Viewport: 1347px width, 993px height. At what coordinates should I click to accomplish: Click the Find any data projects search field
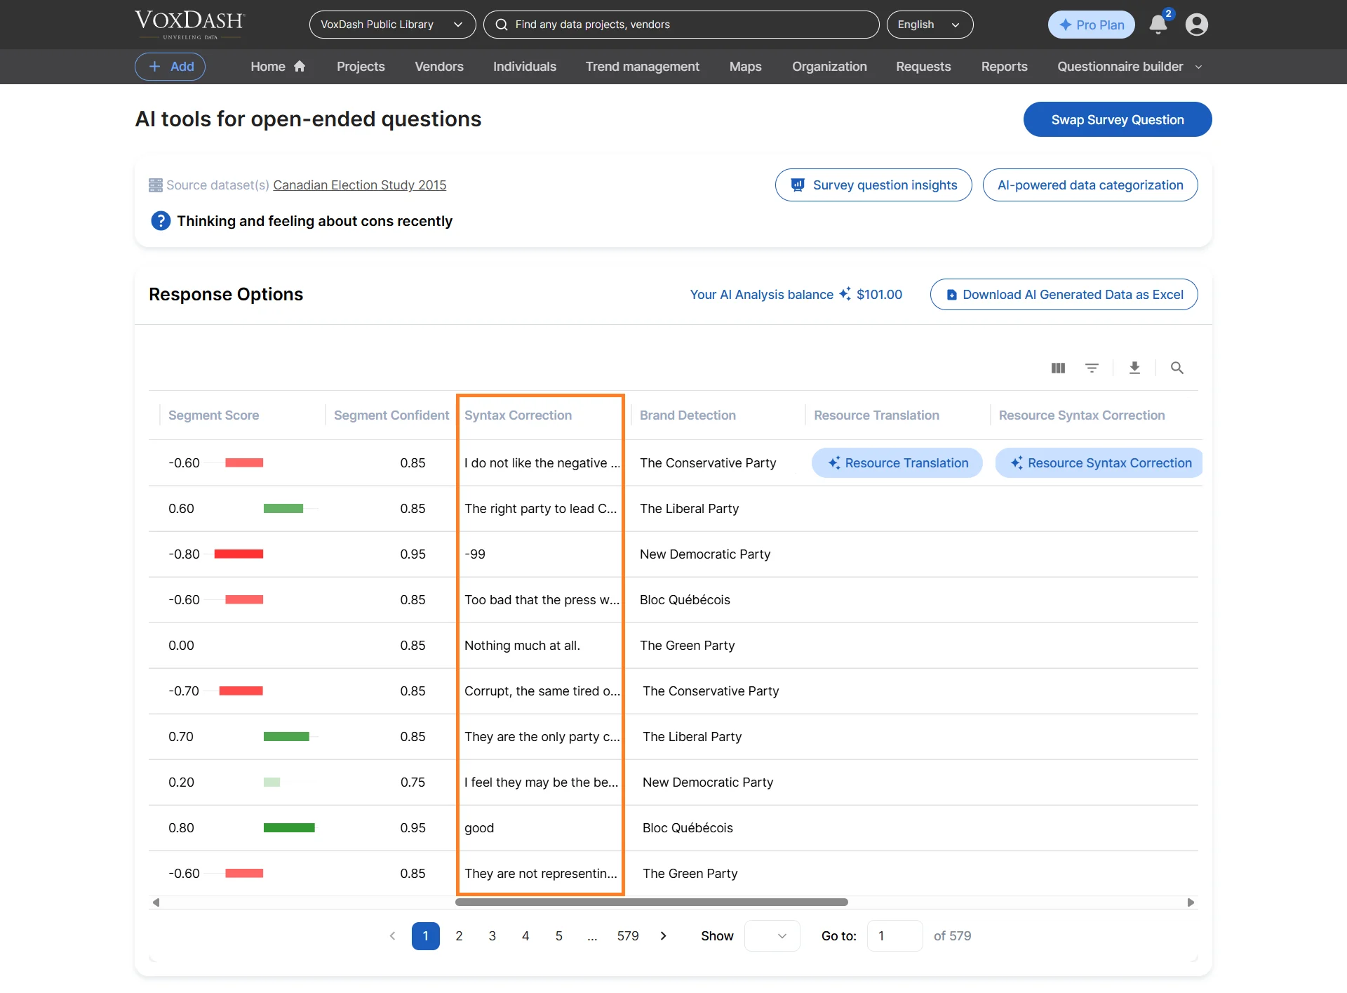(681, 25)
